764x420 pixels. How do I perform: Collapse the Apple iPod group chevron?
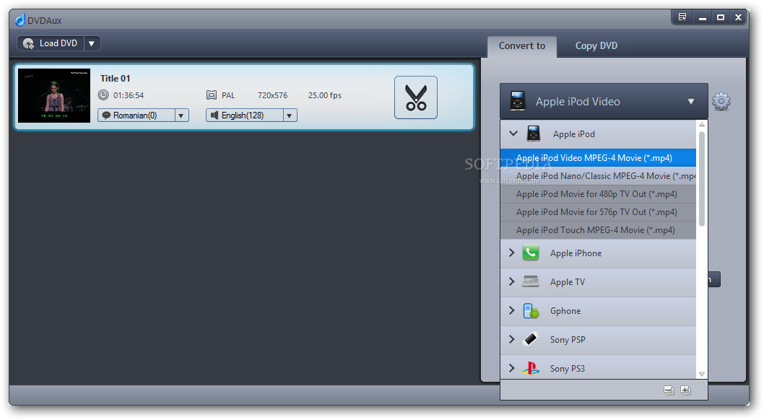513,133
